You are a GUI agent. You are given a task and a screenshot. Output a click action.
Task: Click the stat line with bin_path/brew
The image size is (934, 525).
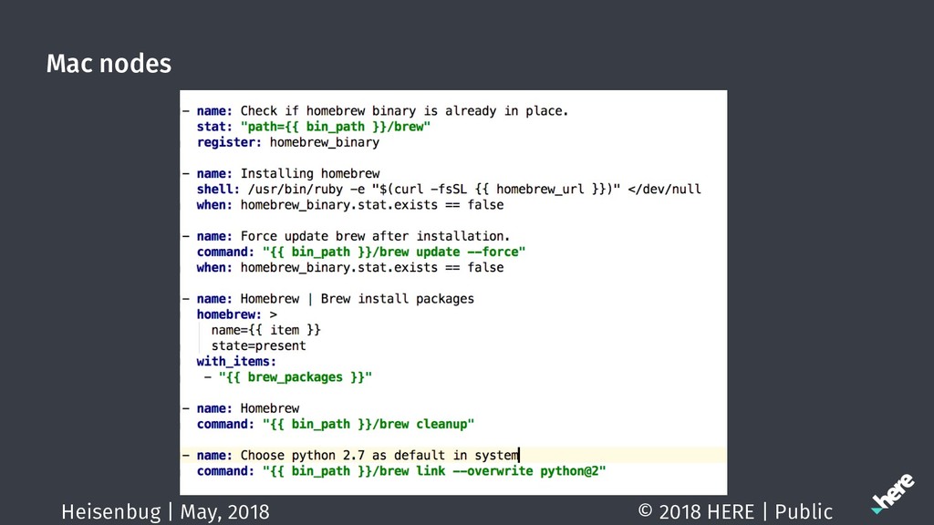coord(314,127)
